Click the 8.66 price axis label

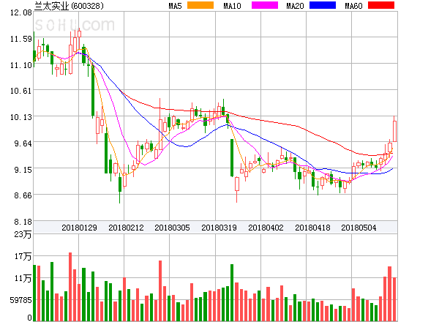click(x=23, y=195)
